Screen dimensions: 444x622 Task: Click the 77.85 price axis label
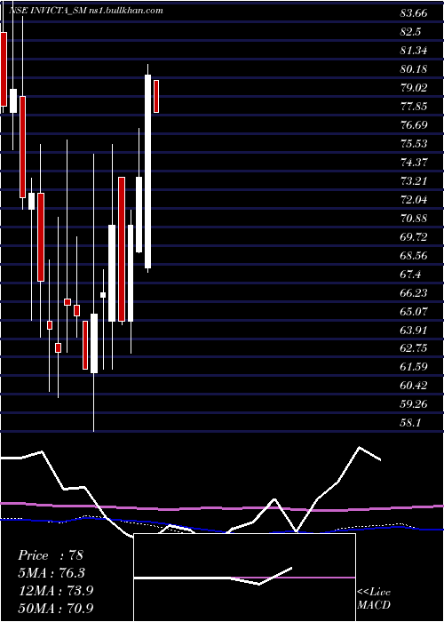point(414,107)
